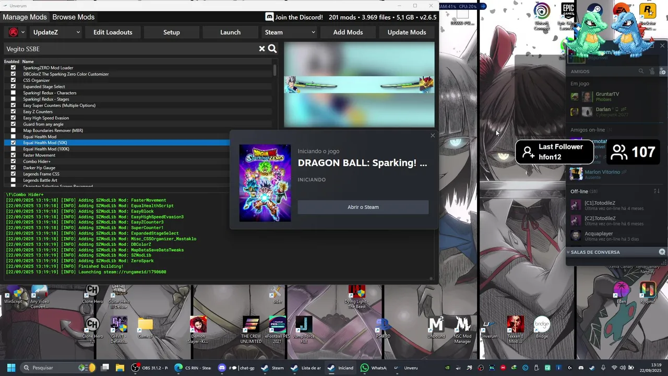The image size is (668, 376).
Task: Enable Sparking! Redux - Characters mod
Action: click(13, 92)
